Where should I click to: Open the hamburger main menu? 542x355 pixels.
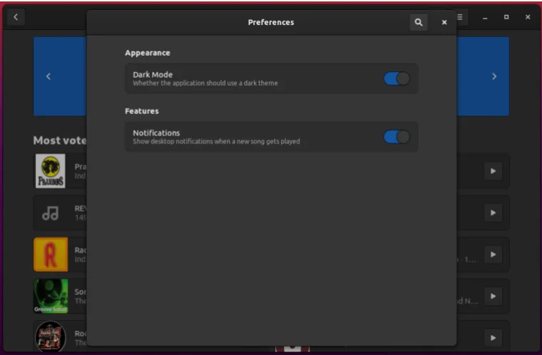(461, 17)
